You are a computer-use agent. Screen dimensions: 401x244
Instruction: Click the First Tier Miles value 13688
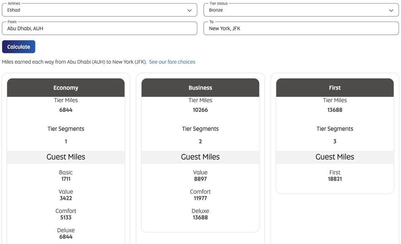335,110
